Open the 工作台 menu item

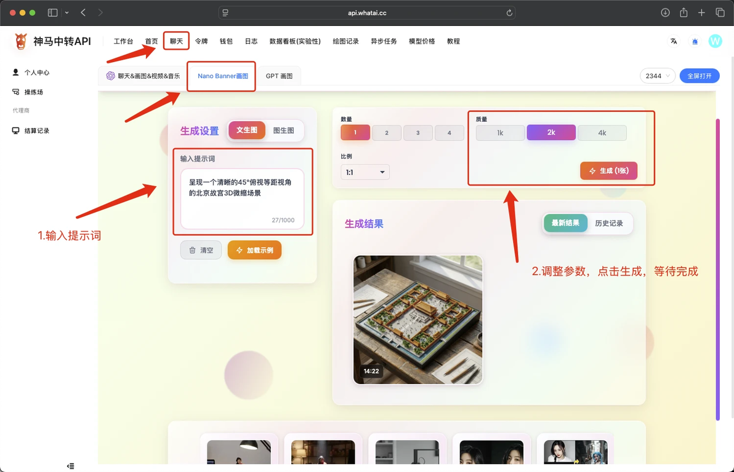tap(123, 41)
